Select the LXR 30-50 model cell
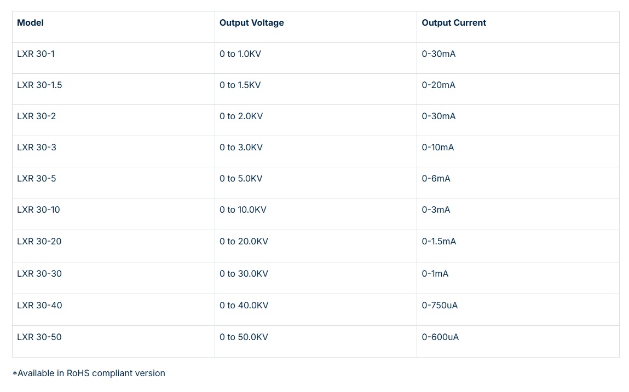Screen dimensions: 629x392 (x=39, y=337)
